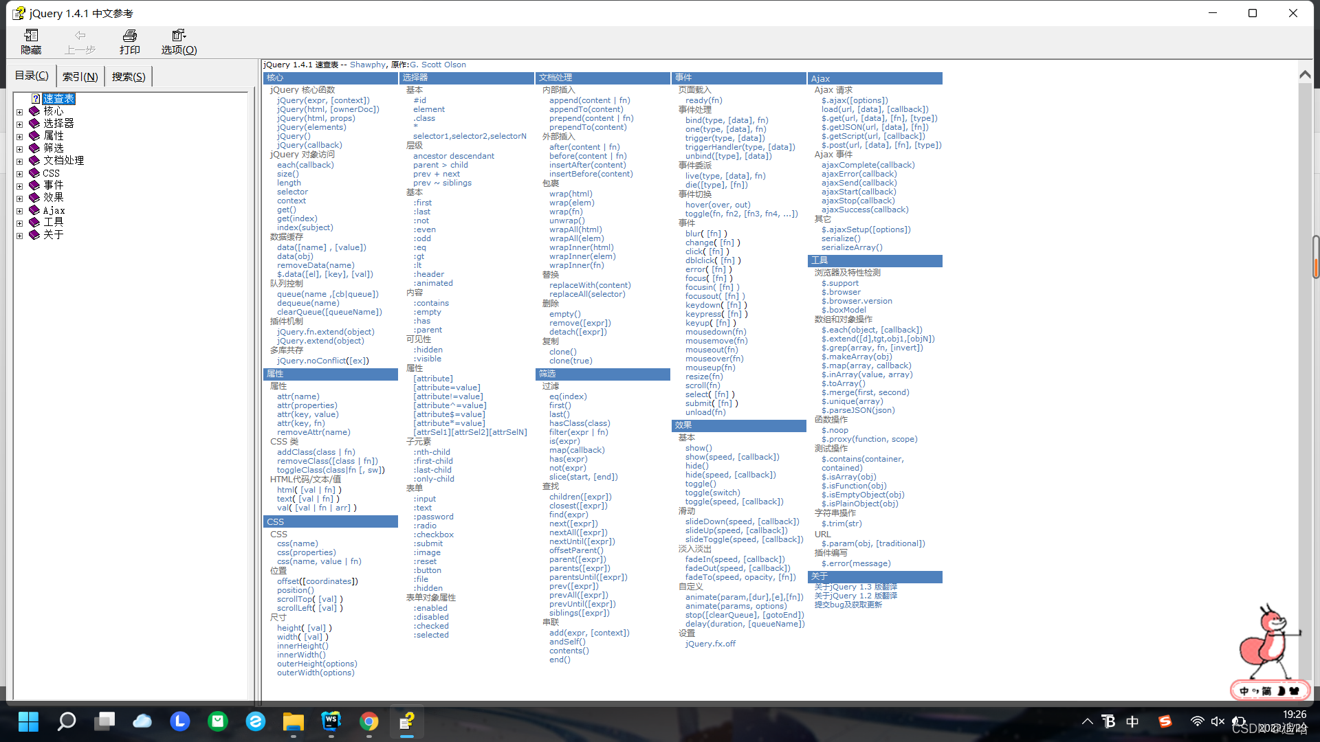Click the 打印 (Print) toolbar icon
This screenshot has width=1320, height=742.
[129, 42]
